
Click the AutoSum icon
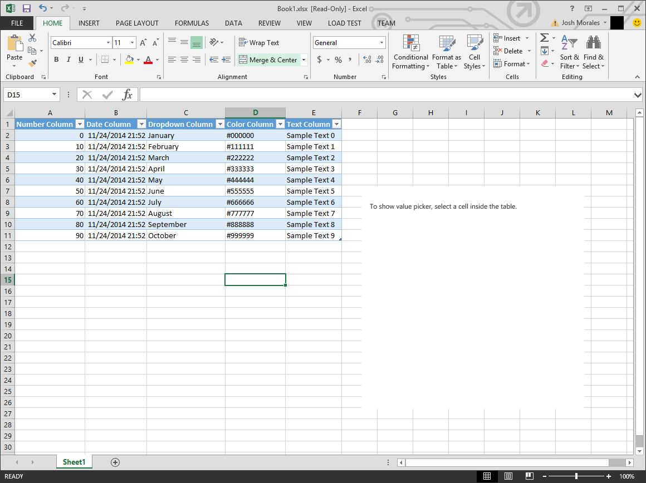click(x=544, y=38)
